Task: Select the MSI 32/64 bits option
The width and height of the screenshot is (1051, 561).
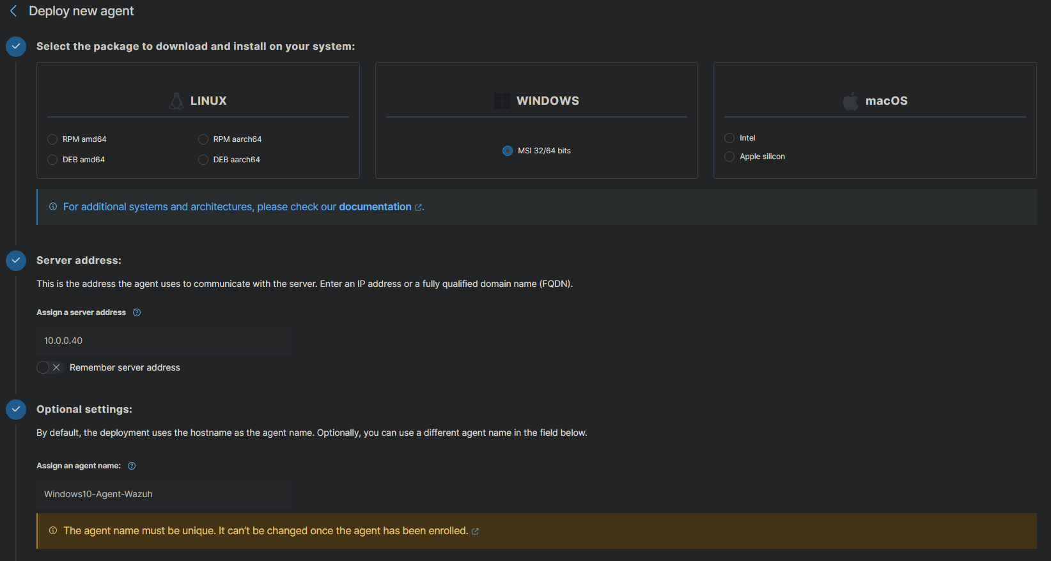Action: [508, 151]
